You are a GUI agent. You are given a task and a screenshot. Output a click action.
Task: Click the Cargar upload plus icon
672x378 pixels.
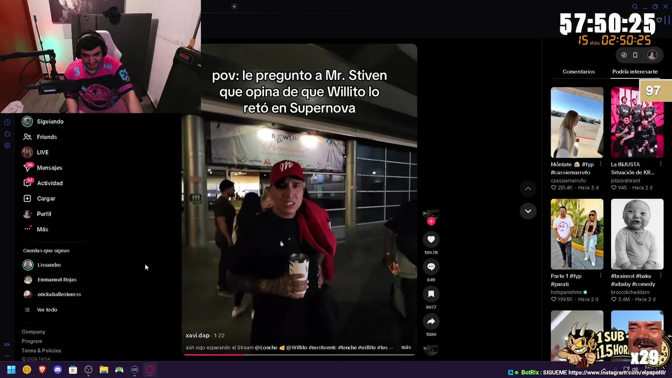click(27, 198)
